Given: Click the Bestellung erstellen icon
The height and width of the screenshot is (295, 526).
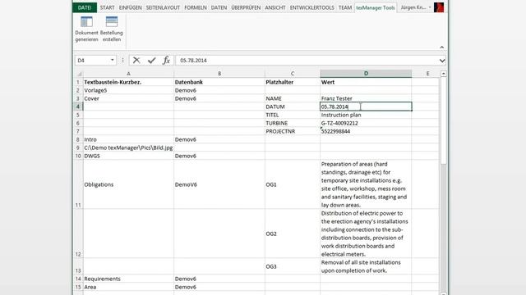Looking at the screenshot, I should [112, 29].
